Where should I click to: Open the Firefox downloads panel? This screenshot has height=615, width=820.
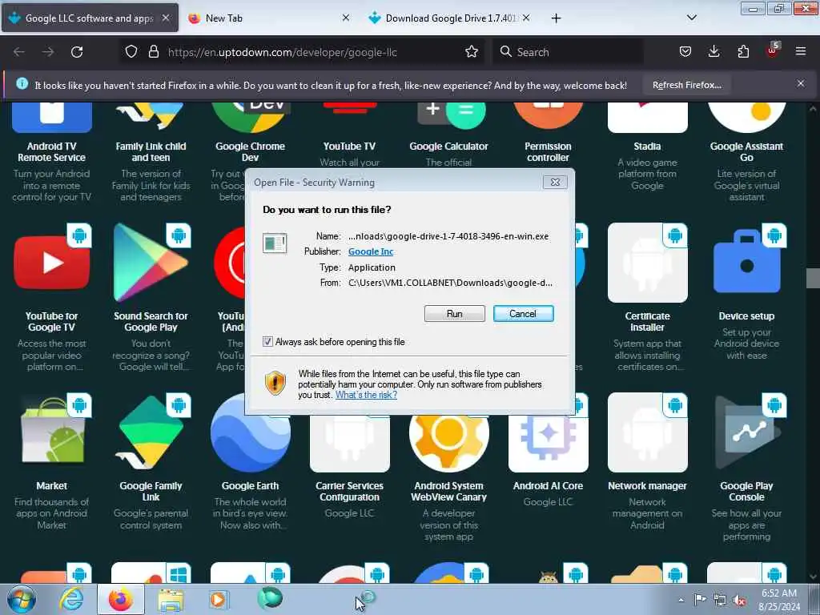(x=713, y=52)
